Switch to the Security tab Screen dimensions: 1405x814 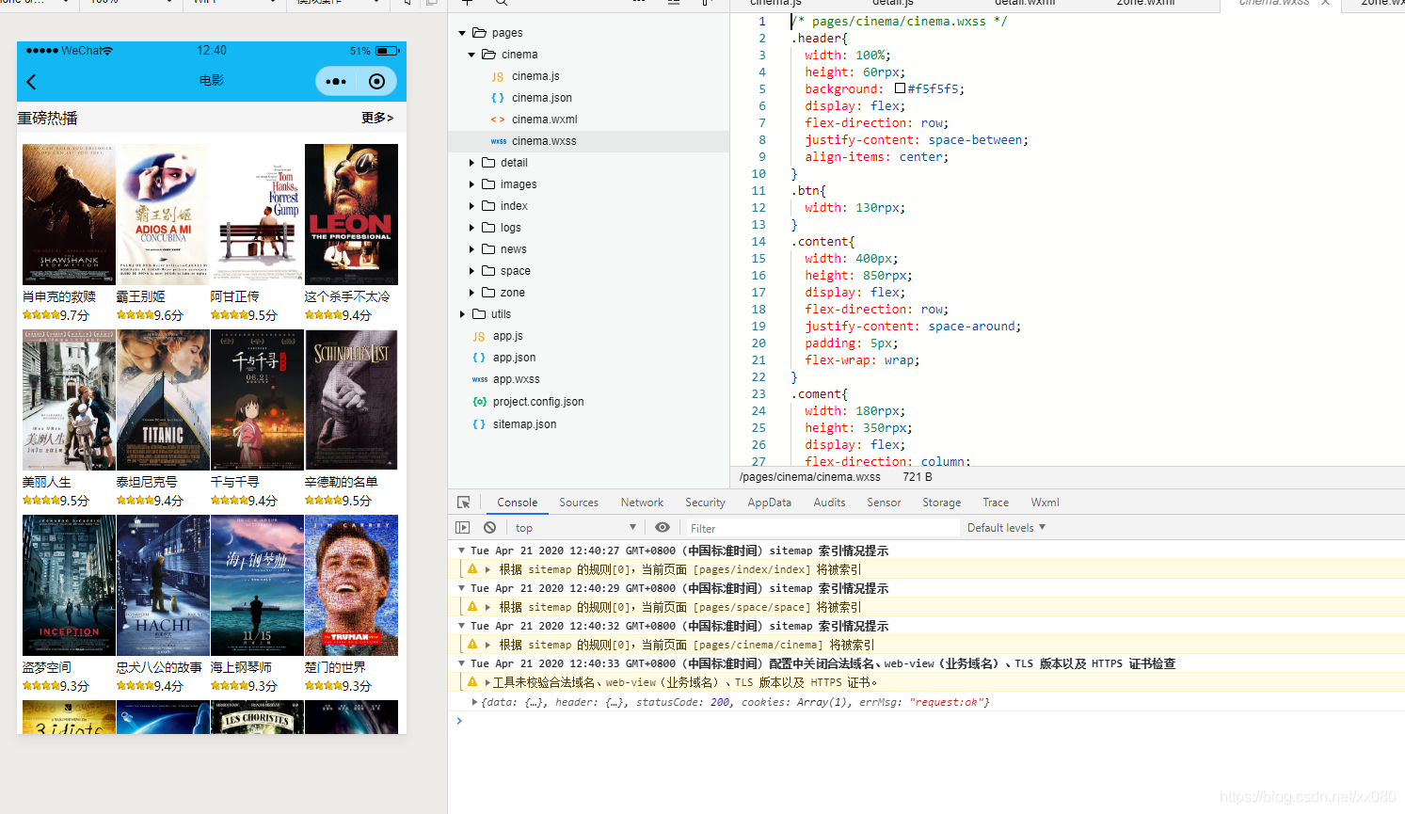705,503
